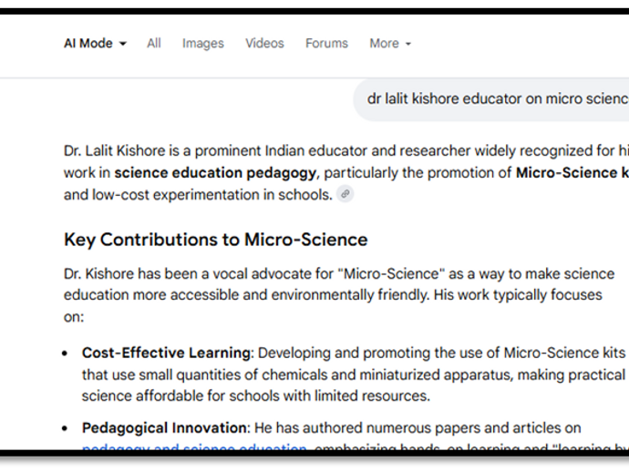This screenshot has width=629, height=472.
Task: Select the Forums tab
Action: [326, 43]
